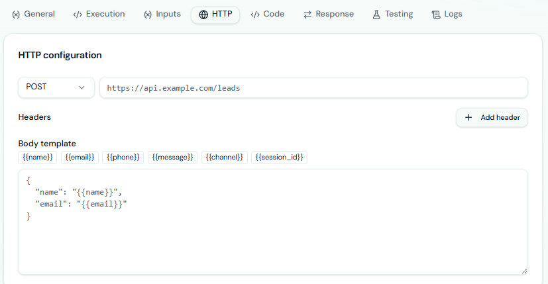
Task: Click the Add header button
Action: click(x=492, y=118)
